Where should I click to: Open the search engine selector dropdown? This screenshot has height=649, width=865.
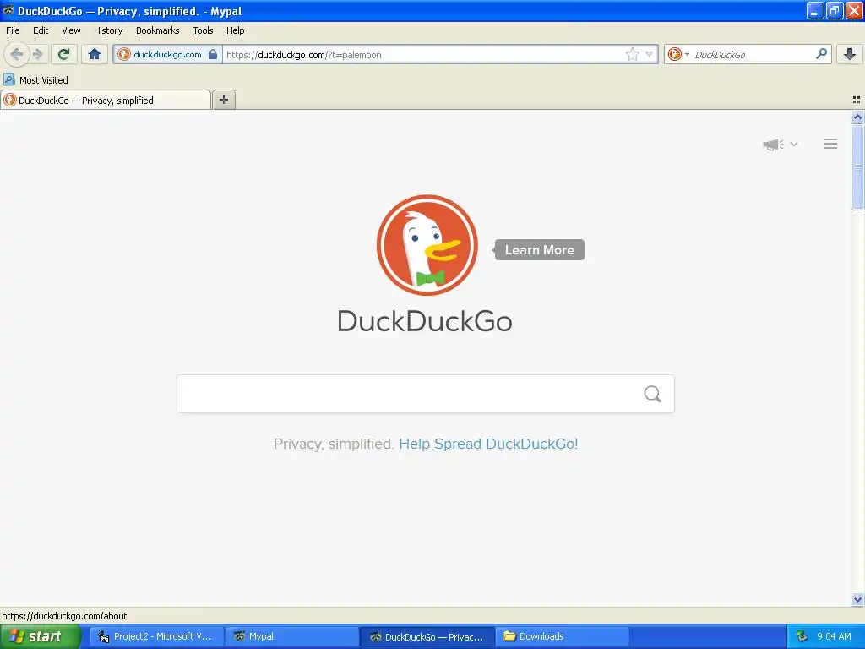coord(678,54)
